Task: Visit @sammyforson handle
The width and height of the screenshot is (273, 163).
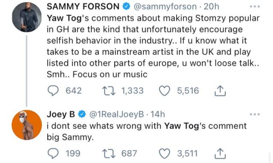Action: tap(165, 7)
